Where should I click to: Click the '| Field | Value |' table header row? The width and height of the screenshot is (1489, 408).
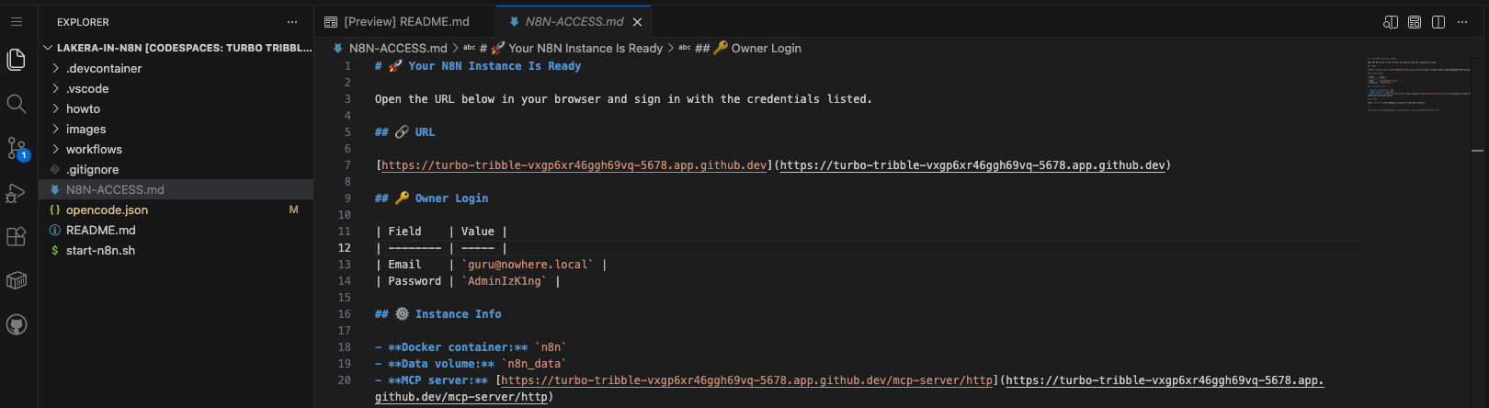pyautogui.click(x=441, y=232)
